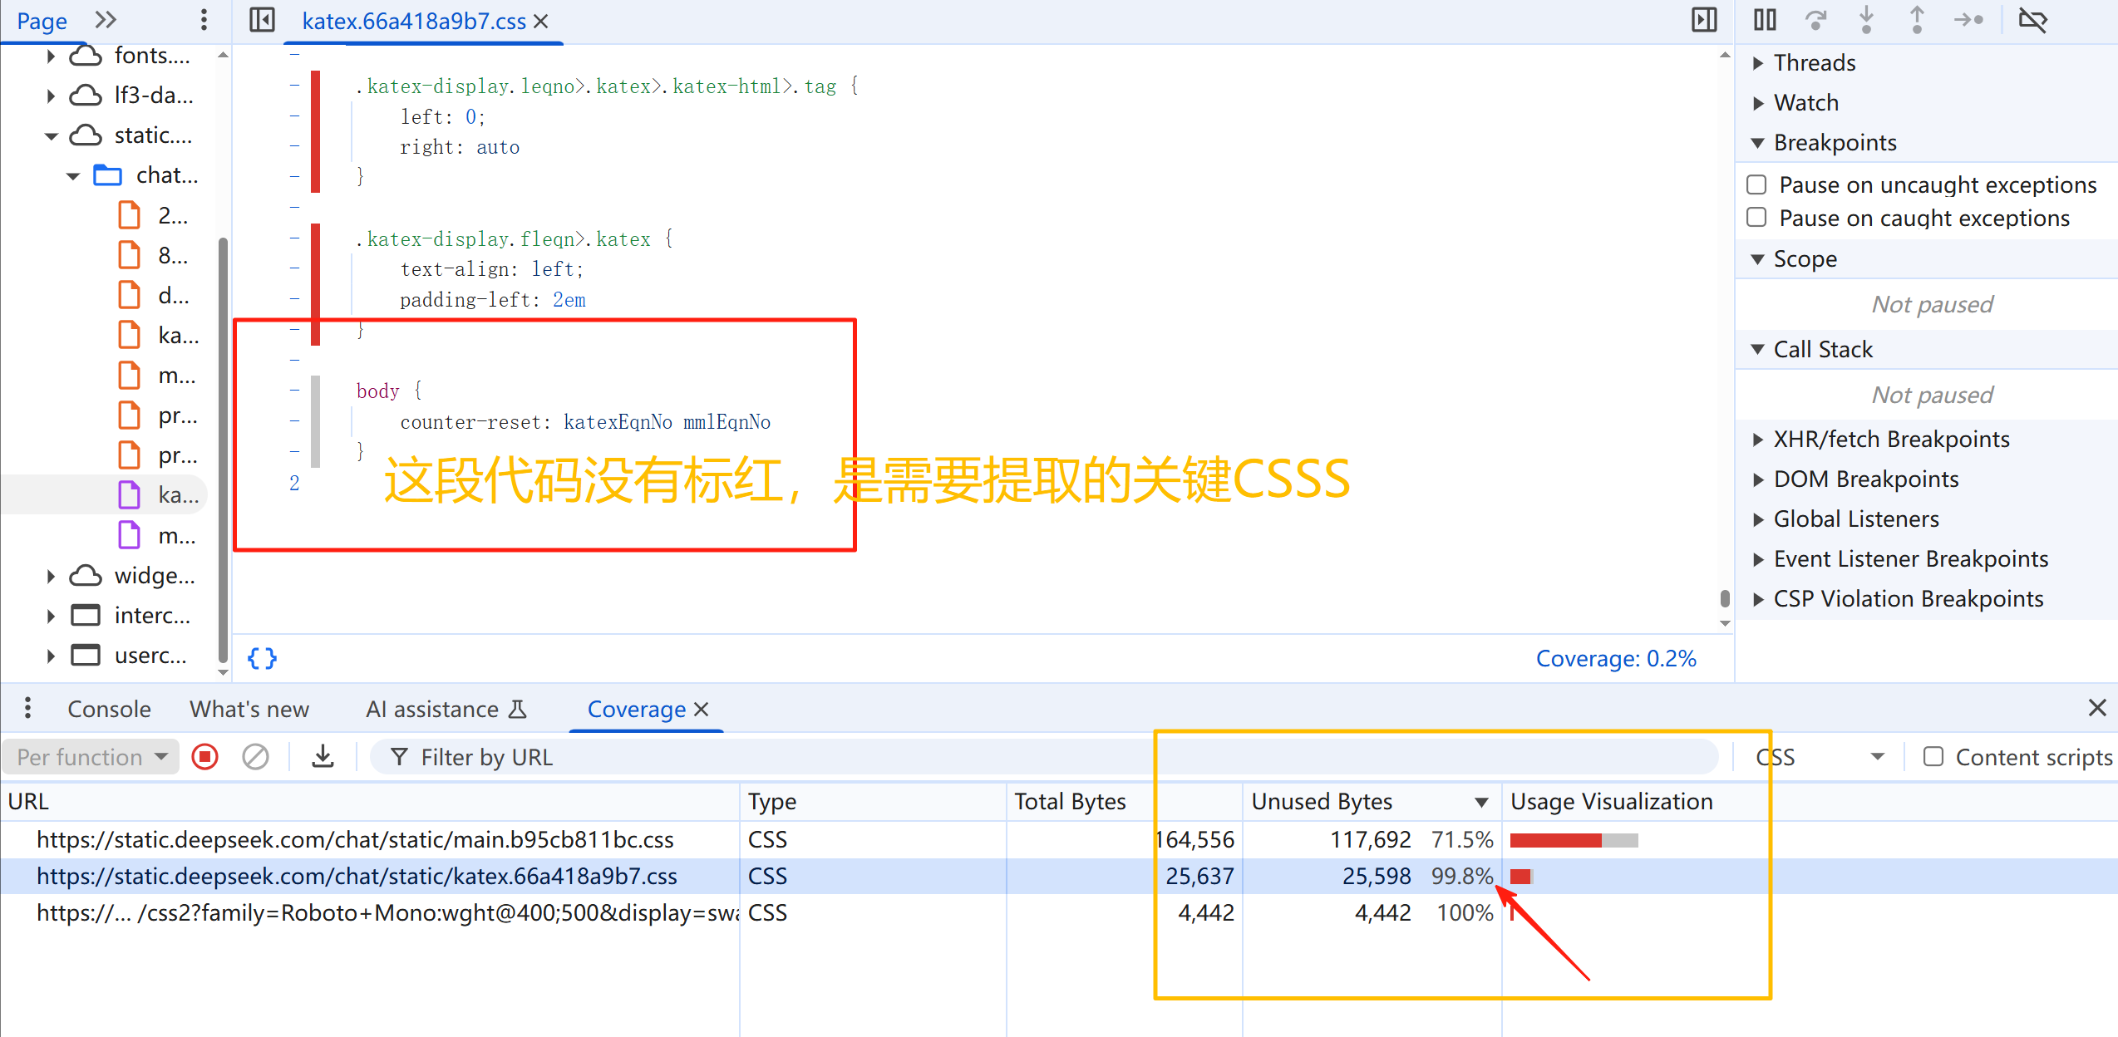Viewport: 2118px width, 1037px height.
Task: Open the CSS type filter dropdown
Action: [x=1819, y=757]
